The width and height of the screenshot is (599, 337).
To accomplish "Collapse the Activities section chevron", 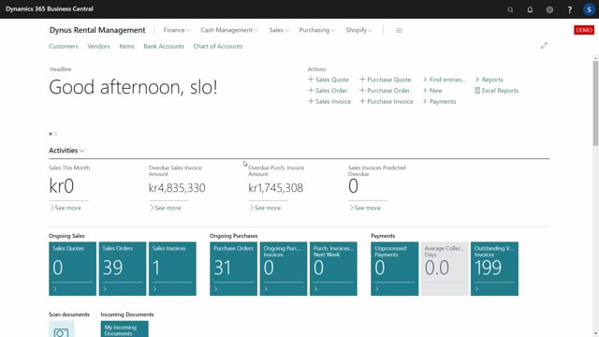I will tap(81, 151).
